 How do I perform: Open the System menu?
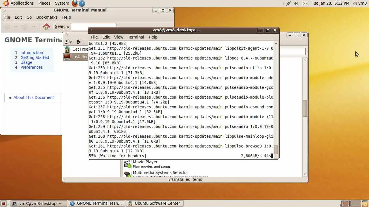[x=62, y=3]
